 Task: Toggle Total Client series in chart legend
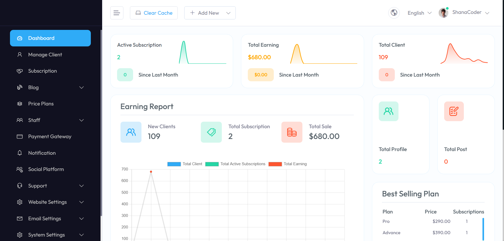pos(185,164)
